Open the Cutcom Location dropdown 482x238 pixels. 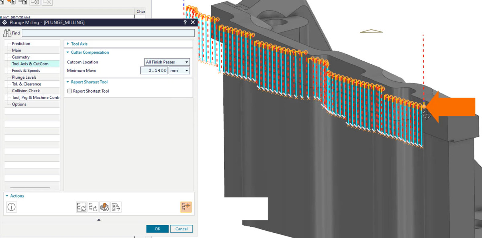point(167,62)
